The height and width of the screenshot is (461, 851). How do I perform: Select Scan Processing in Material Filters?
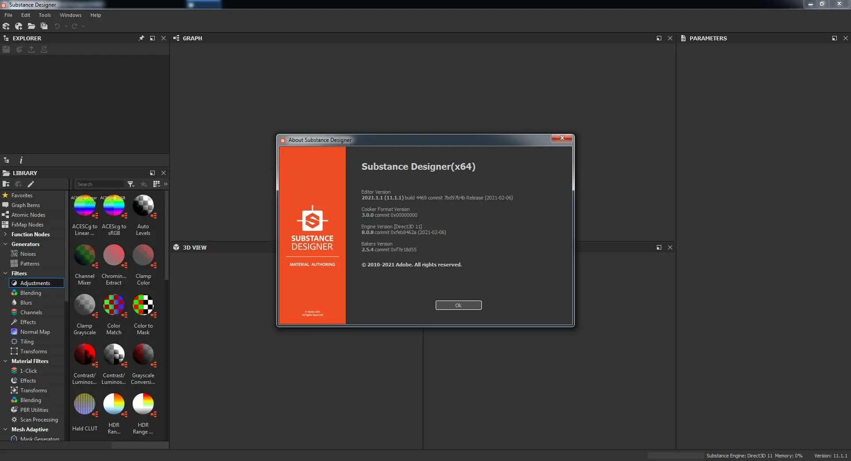click(x=39, y=420)
